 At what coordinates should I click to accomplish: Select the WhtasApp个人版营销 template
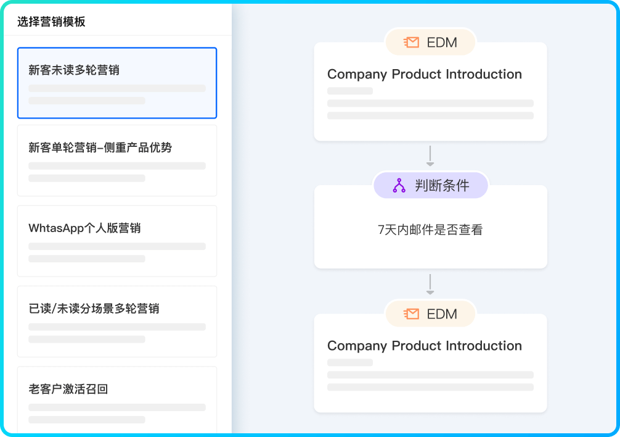click(x=117, y=241)
